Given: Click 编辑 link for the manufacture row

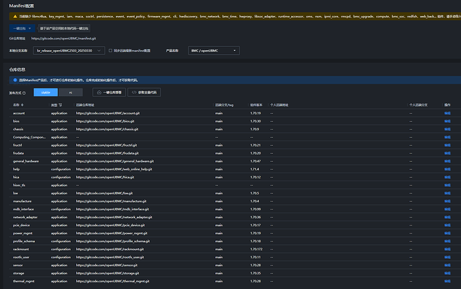Looking at the screenshot, I should 448,201.
